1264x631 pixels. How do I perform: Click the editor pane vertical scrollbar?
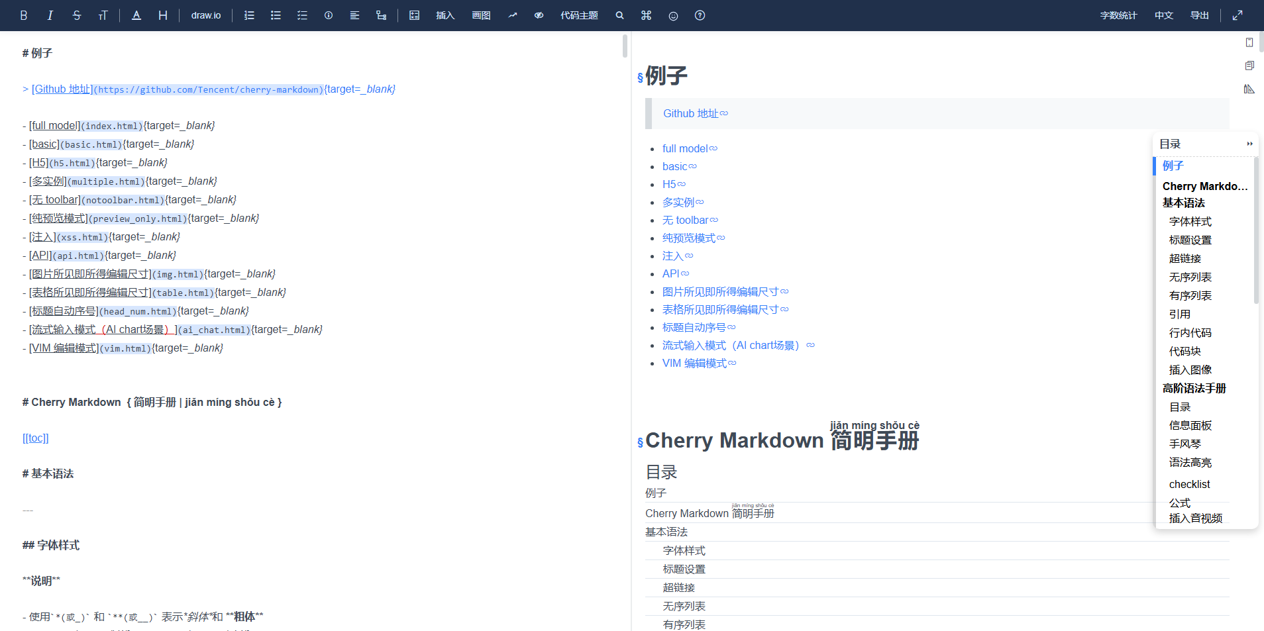coord(625,46)
